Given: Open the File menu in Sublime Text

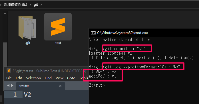Looking at the screenshot, I should [x=9, y=78].
